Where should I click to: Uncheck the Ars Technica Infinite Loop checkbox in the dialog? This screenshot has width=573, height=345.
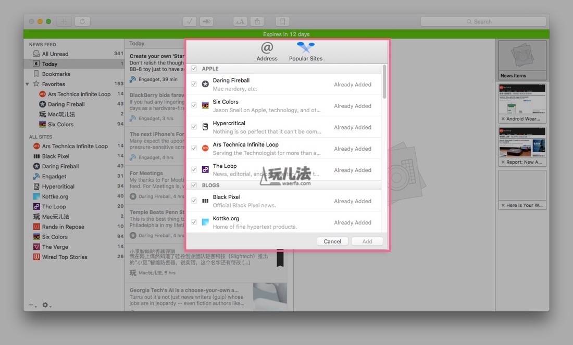pos(194,148)
